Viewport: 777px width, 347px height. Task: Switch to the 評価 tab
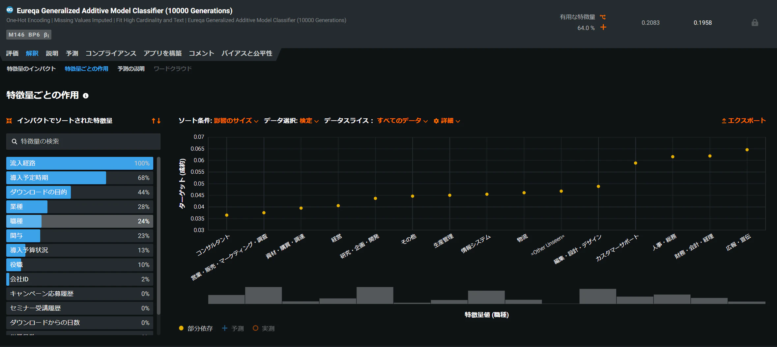click(x=12, y=53)
